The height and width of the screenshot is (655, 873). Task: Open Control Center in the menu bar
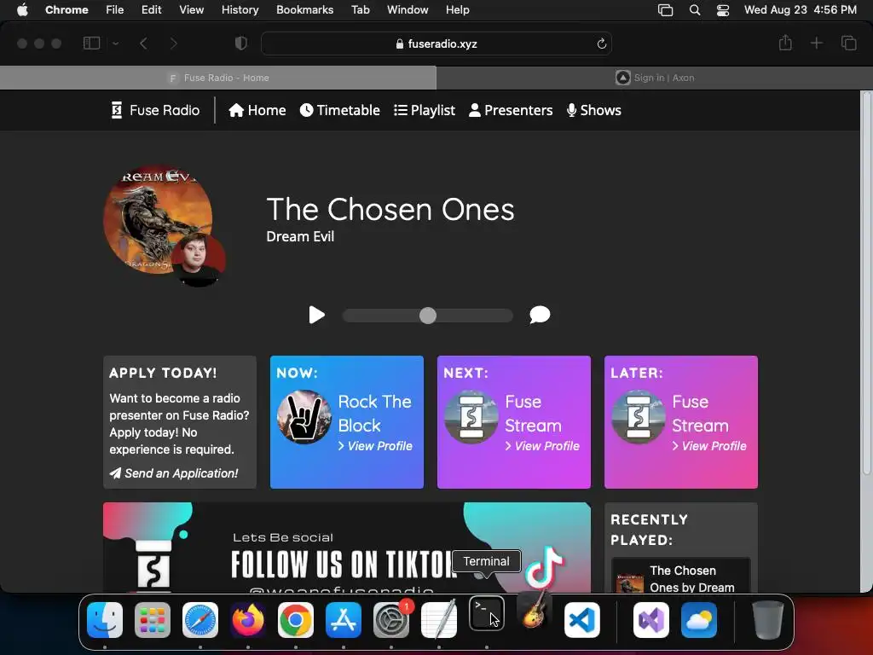723,10
